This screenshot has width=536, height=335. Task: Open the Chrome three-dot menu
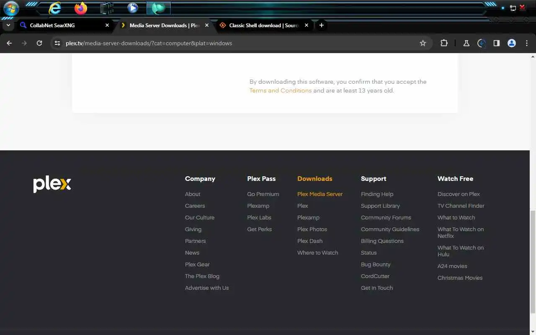(527, 43)
